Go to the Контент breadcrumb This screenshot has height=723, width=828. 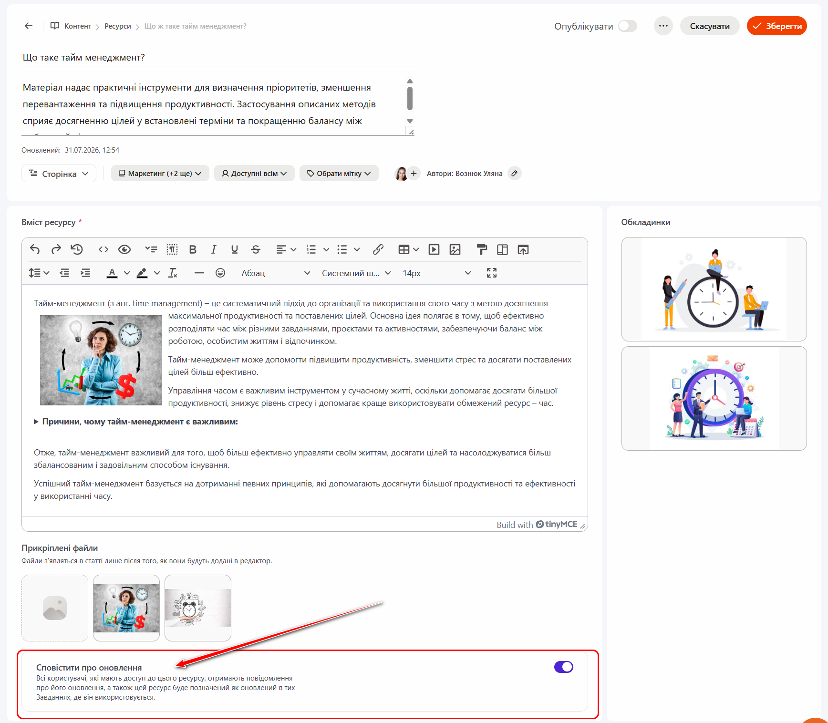[x=78, y=26]
